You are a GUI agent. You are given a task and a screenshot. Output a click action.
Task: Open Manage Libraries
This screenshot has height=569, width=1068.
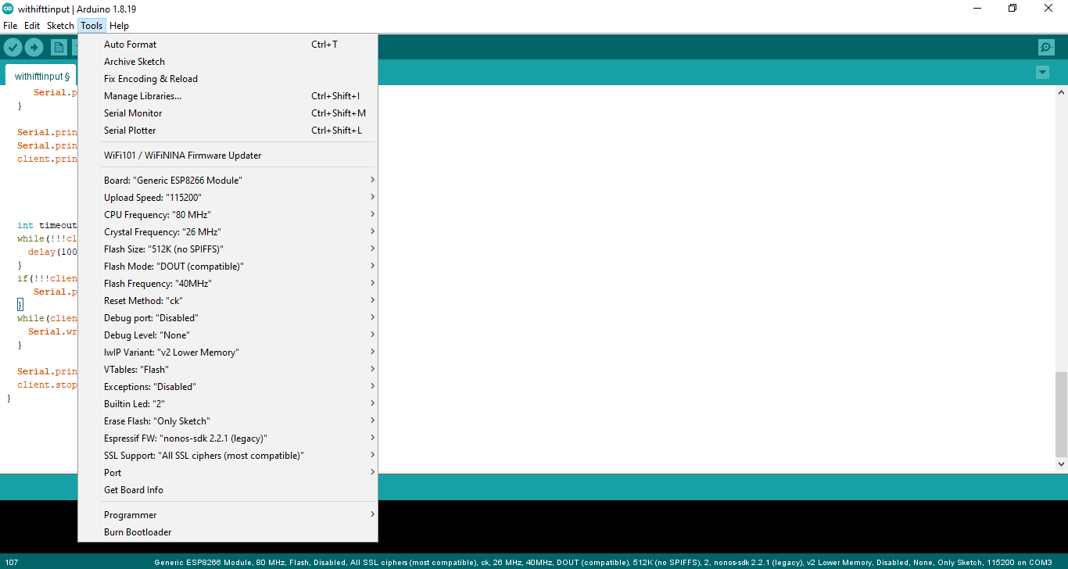click(x=144, y=95)
